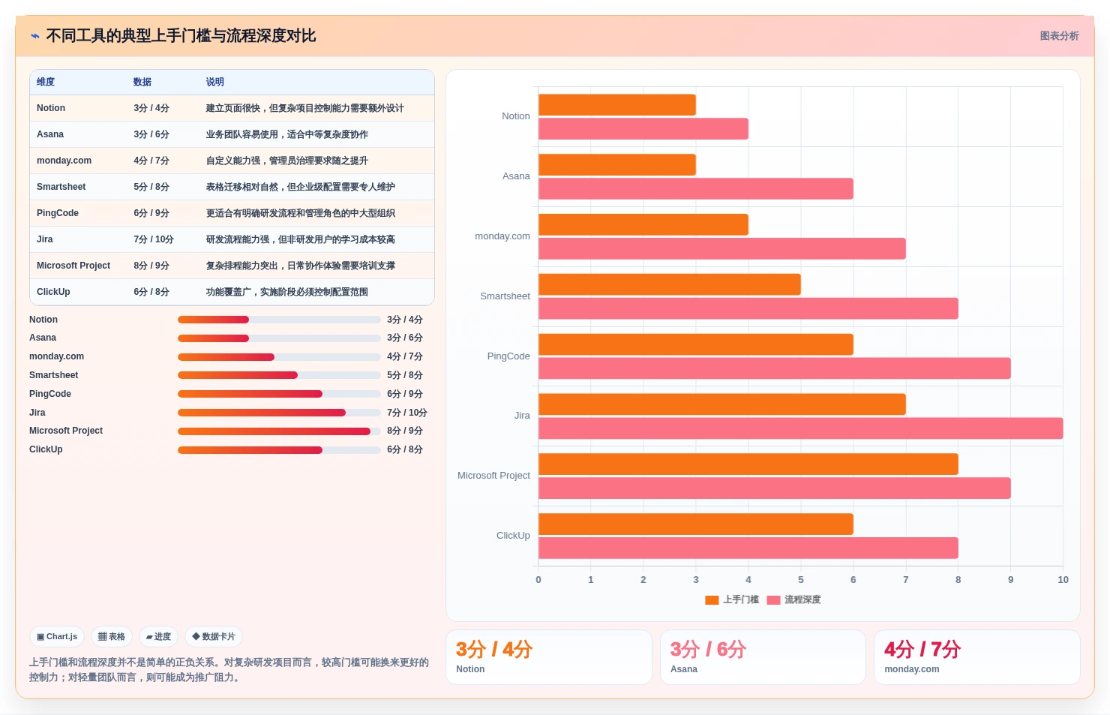The width and height of the screenshot is (1110, 715).
Task: Select the 数据卡片 tag
Action: [x=214, y=637]
